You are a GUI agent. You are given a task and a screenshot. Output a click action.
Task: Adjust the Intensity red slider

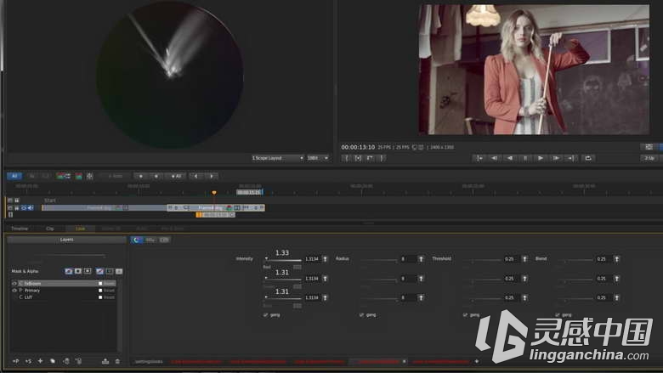coord(282,260)
